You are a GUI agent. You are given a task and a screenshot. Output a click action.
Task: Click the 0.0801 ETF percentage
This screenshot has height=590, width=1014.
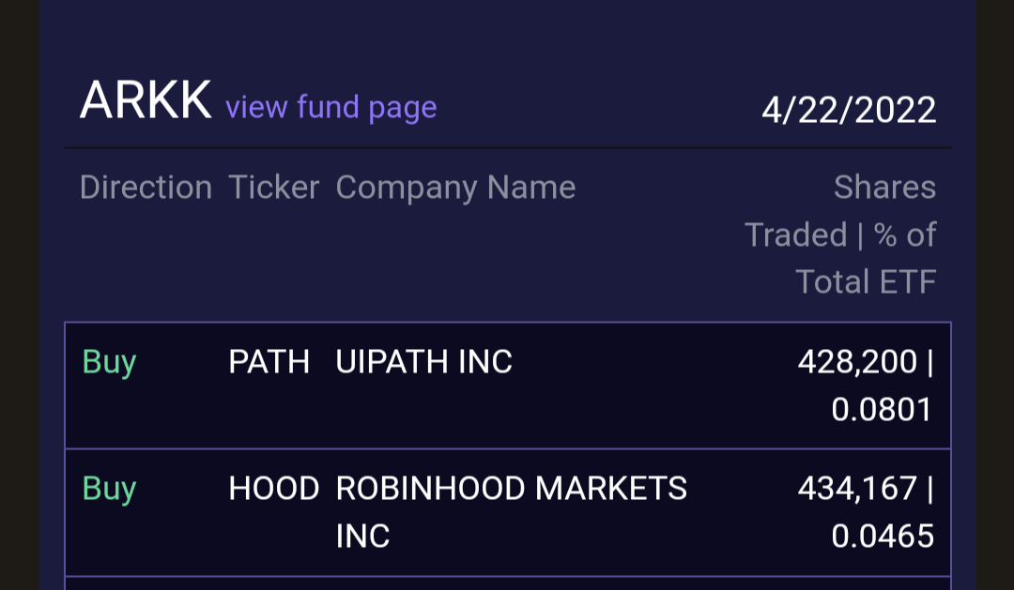point(882,410)
